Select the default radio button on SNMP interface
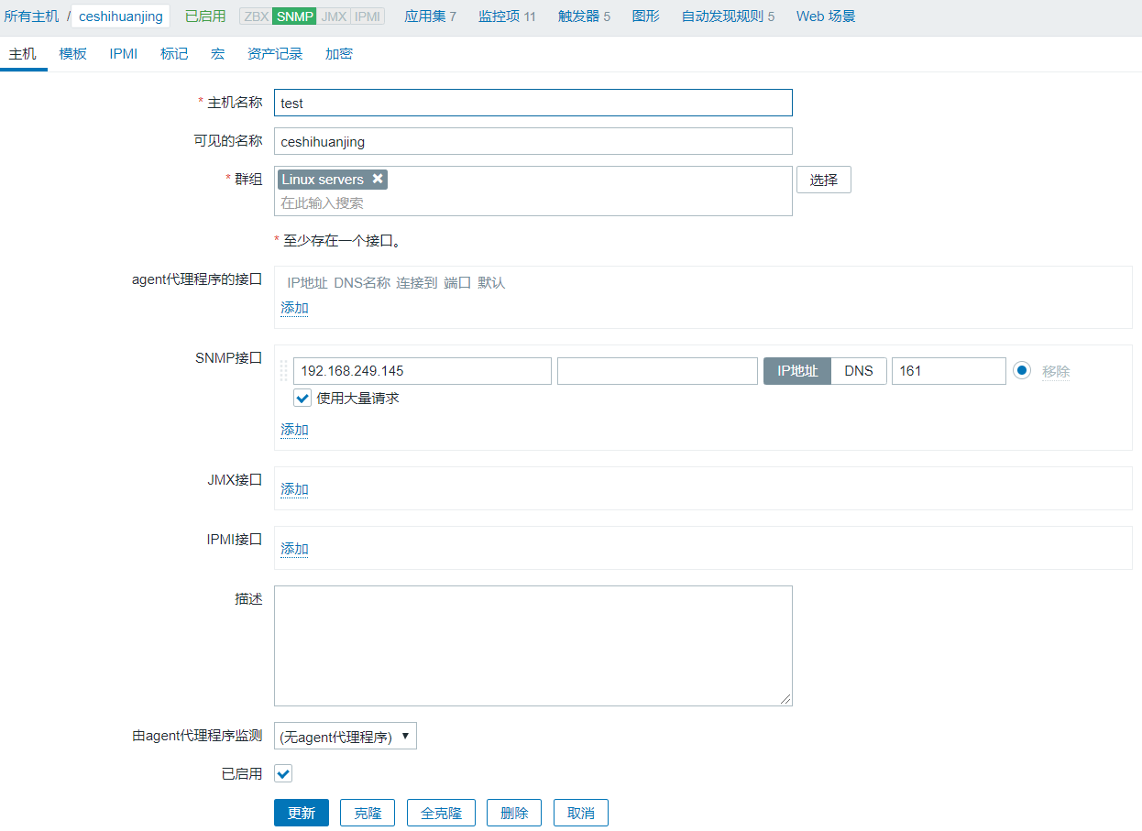Screen dimensions: 1142x831 point(1022,370)
